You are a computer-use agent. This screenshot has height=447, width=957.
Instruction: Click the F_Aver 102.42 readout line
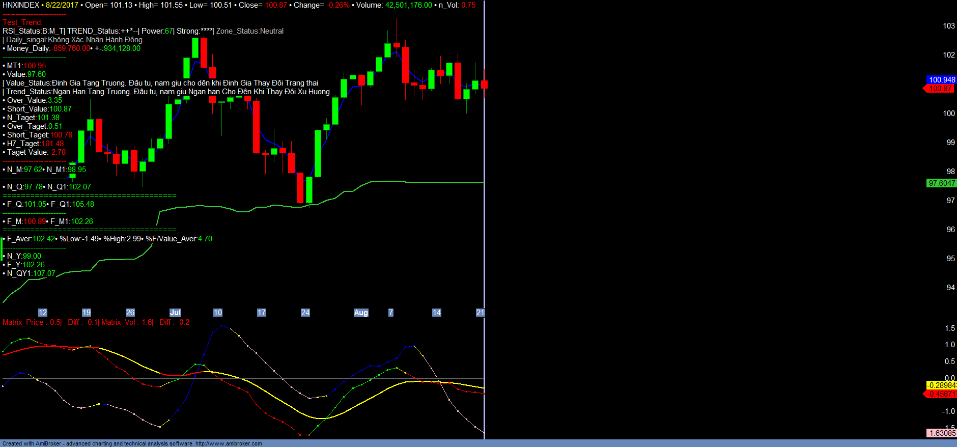(31, 239)
